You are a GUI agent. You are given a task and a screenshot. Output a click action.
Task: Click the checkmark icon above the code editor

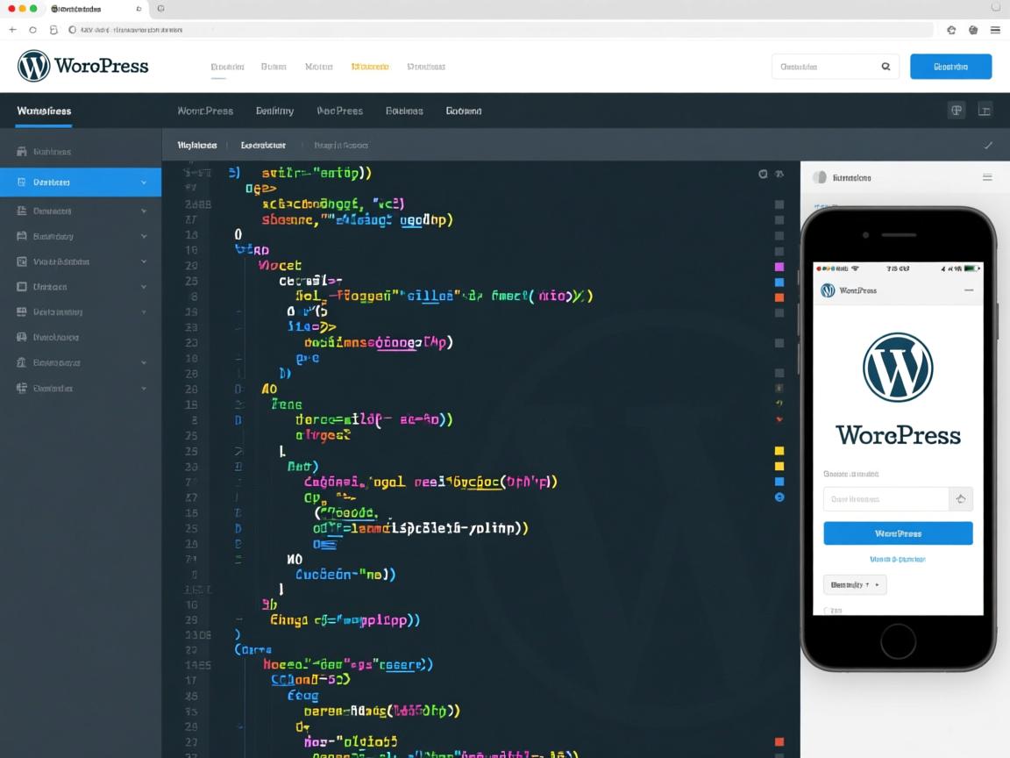point(989,145)
